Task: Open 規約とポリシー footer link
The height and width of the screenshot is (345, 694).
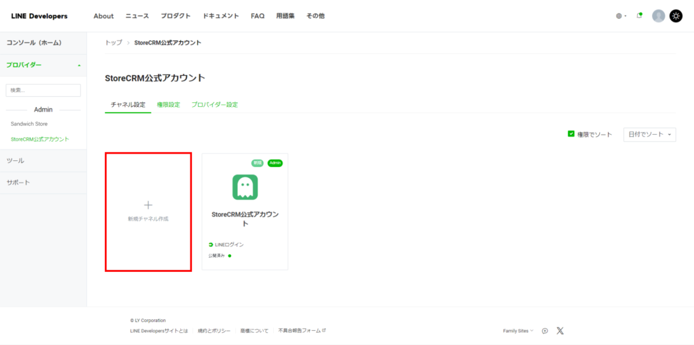Action: click(213, 330)
